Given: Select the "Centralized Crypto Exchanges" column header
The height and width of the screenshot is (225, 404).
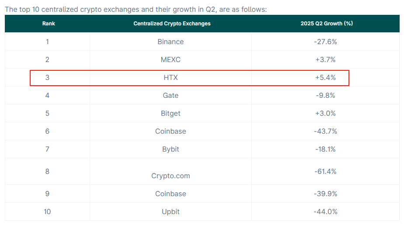Looking at the screenshot, I should pos(172,24).
